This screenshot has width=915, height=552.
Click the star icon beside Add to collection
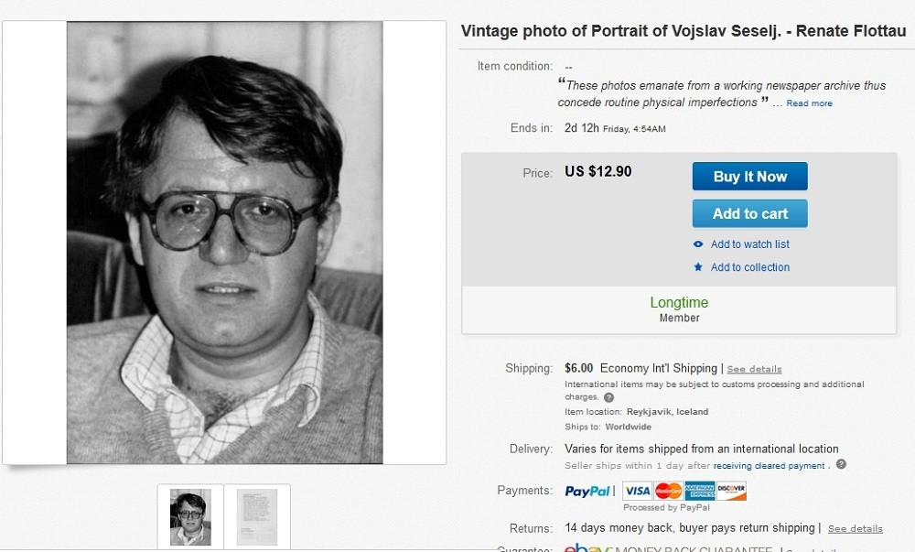pyautogui.click(x=698, y=267)
